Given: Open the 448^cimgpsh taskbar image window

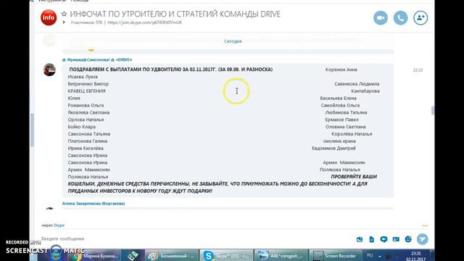Looking at the screenshot, I should (281, 255).
